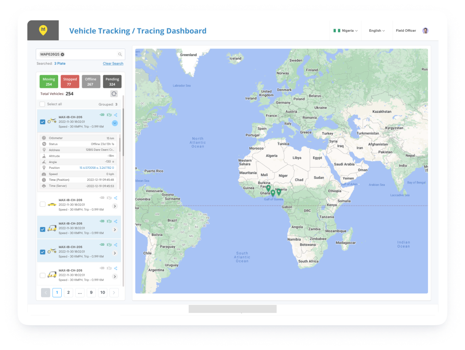The image size is (465, 350).
Task: Enable the Select all checkbox
Action: tap(42, 104)
